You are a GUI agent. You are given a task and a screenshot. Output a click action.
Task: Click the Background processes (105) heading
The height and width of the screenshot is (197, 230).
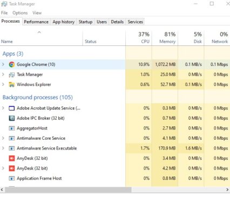click(38, 97)
